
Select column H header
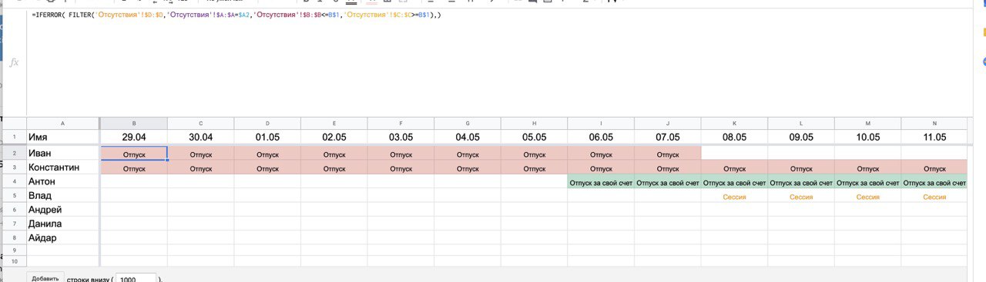[534, 124]
